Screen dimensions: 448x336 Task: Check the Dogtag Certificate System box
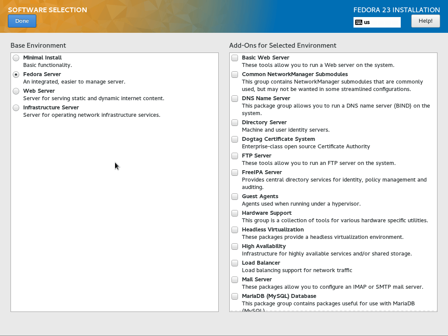235,139
